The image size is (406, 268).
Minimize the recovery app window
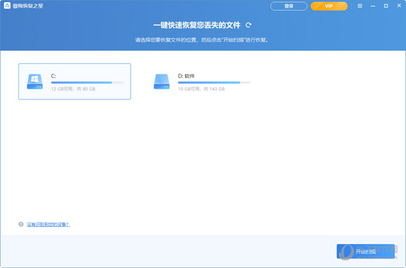(373, 5)
